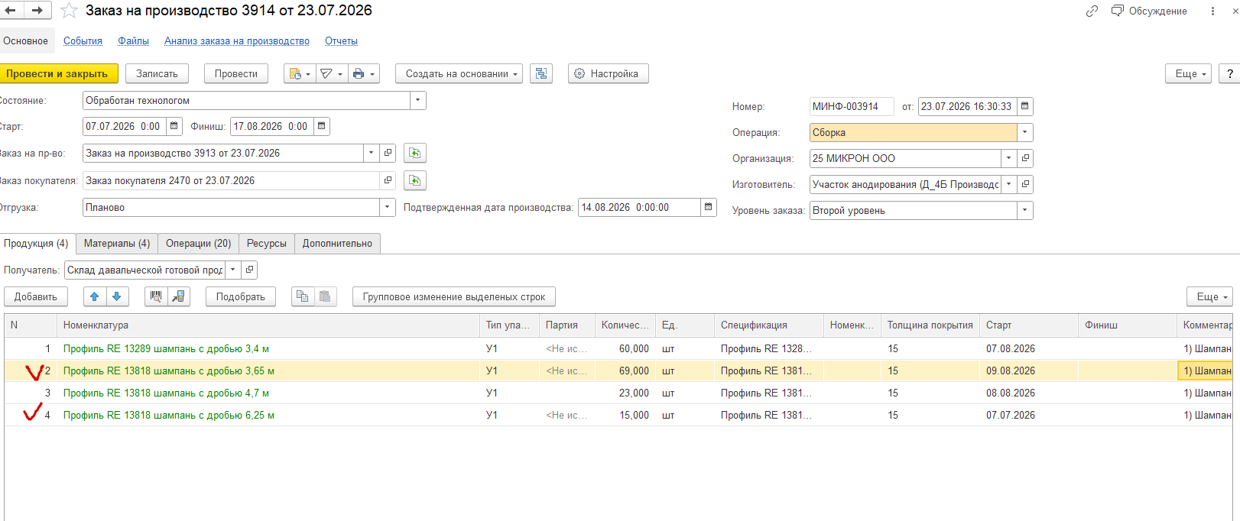Go back with the left arrow
The image size is (1240, 521).
click(x=11, y=11)
